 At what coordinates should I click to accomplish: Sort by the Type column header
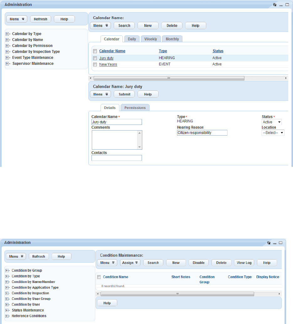[163, 51]
